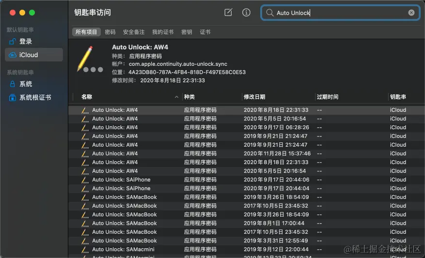Focus the Auto Unlock search field
The height and width of the screenshot is (258, 425).
click(340, 13)
